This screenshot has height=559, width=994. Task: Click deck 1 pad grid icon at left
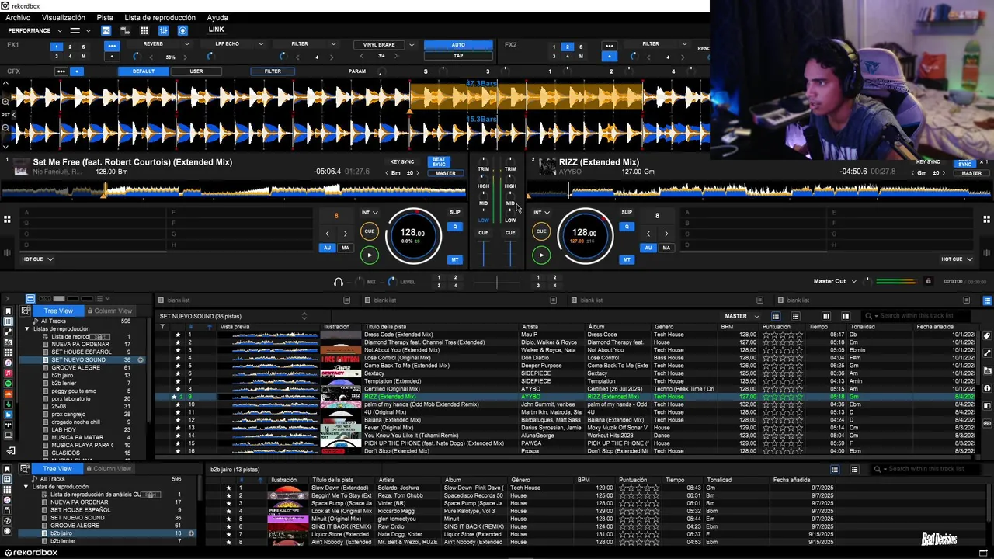[x=7, y=220]
